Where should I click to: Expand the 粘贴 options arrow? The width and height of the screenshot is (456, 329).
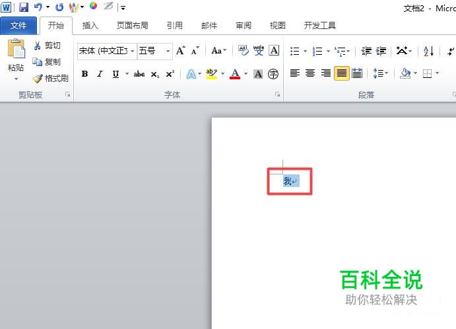tap(16, 79)
